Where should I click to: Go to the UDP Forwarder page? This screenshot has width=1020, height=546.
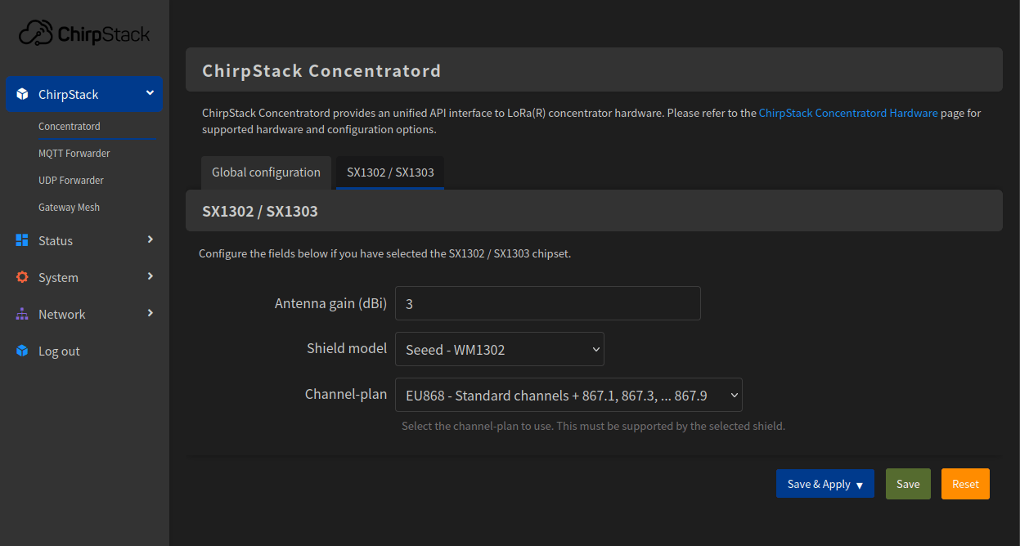point(71,181)
